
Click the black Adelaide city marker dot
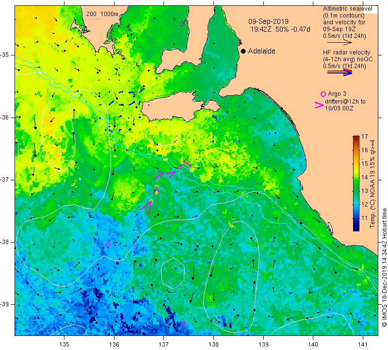tap(243, 51)
